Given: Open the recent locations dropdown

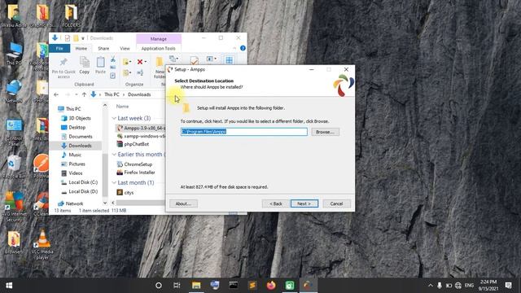Looking at the screenshot, I should pos(76,94).
